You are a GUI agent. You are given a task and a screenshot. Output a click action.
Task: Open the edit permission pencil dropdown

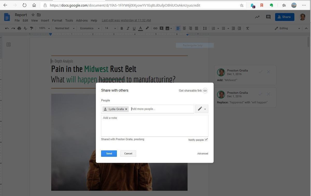coord(202,109)
